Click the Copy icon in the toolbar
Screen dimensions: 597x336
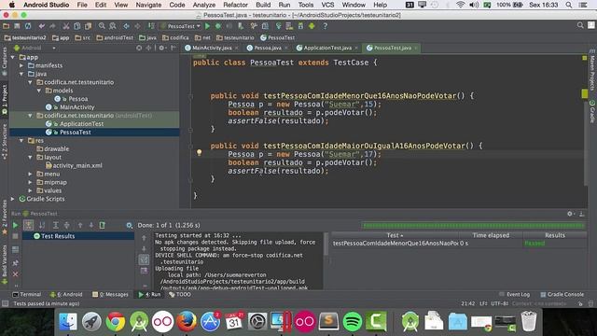pyautogui.click(x=76, y=26)
